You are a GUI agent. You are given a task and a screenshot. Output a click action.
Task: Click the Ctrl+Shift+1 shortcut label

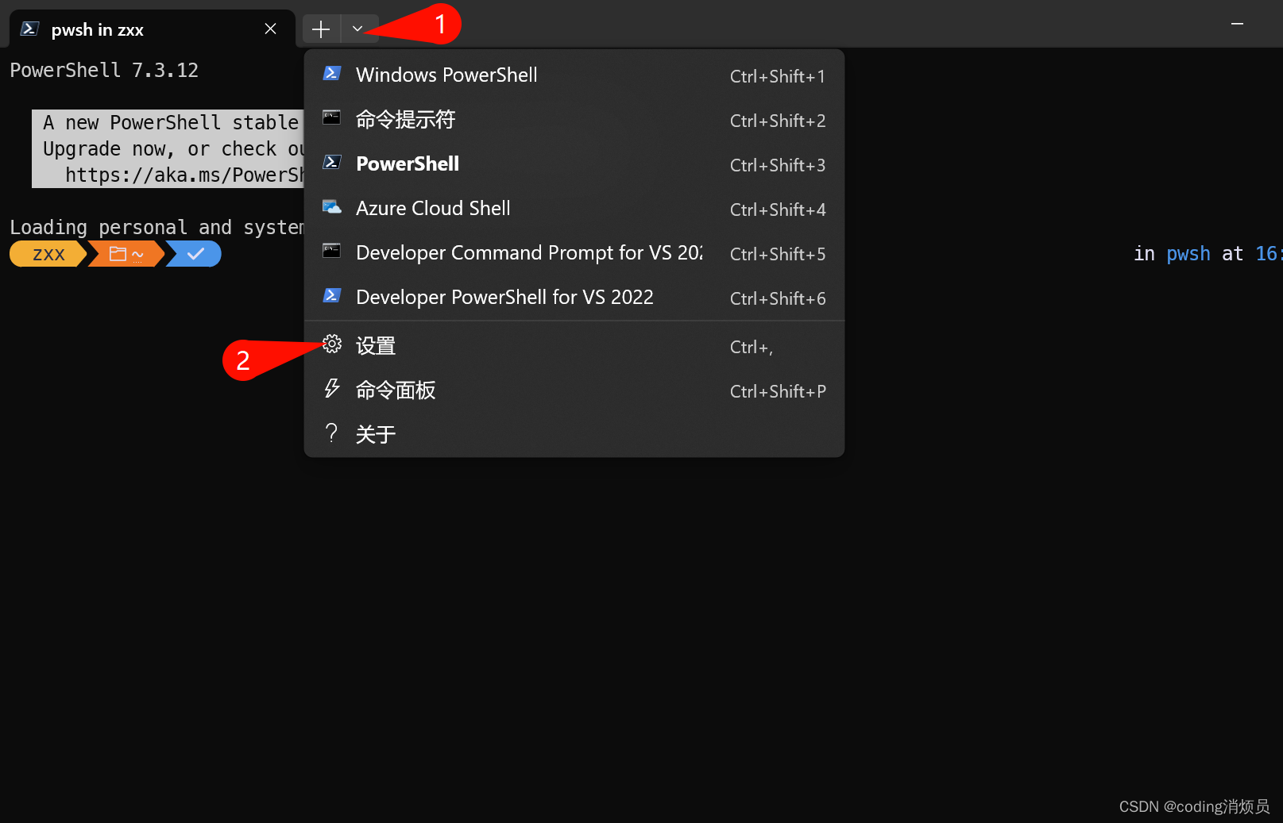point(778,76)
